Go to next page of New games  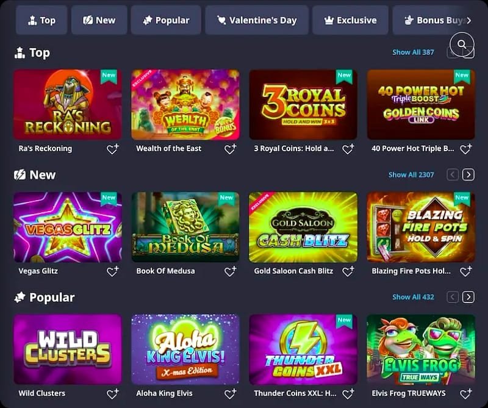tap(468, 174)
